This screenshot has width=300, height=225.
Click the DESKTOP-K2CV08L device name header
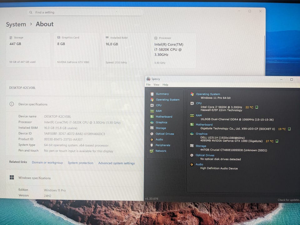pyautogui.click(x=22, y=88)
